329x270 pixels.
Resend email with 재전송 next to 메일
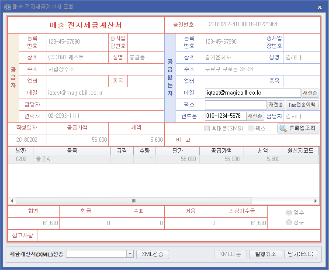pyautogui.click(x=310, y=93)
